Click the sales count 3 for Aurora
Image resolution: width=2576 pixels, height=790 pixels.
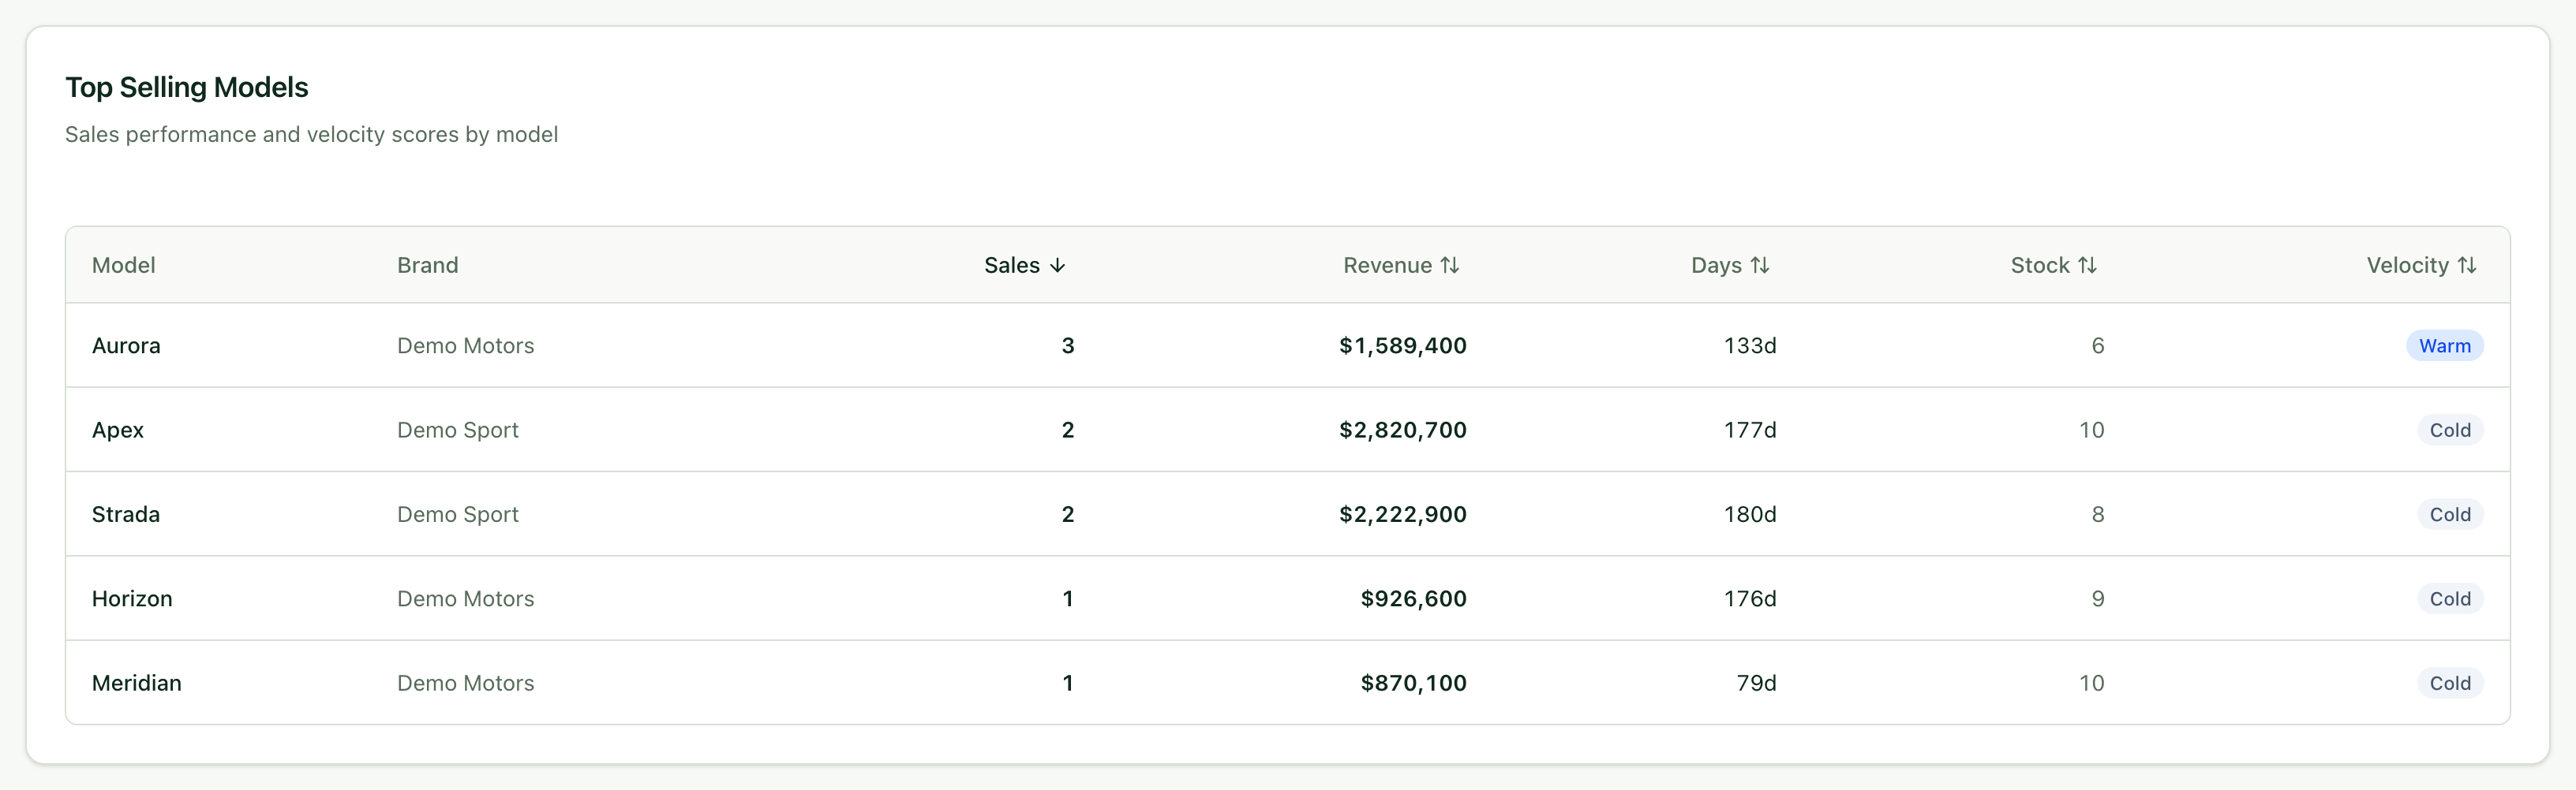click(1068, 345)
